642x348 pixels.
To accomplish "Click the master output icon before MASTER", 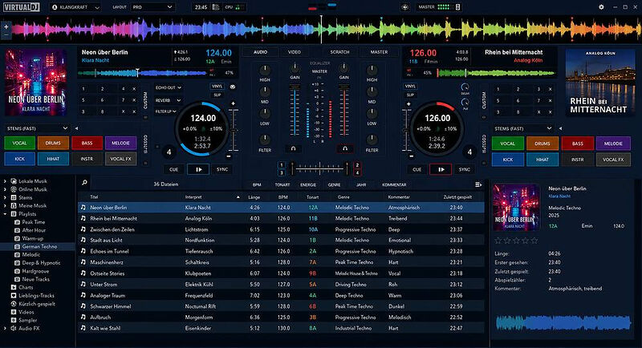I will tap(405, 7).
